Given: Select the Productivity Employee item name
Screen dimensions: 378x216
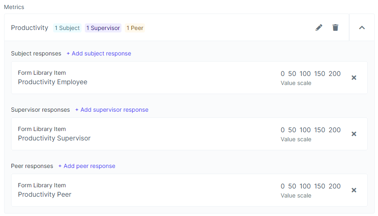Looking at the screenshot, I should [53, 82].
